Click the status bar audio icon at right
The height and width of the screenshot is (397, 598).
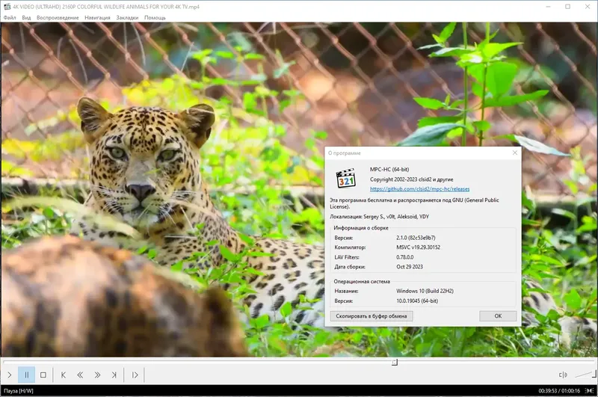589,390
